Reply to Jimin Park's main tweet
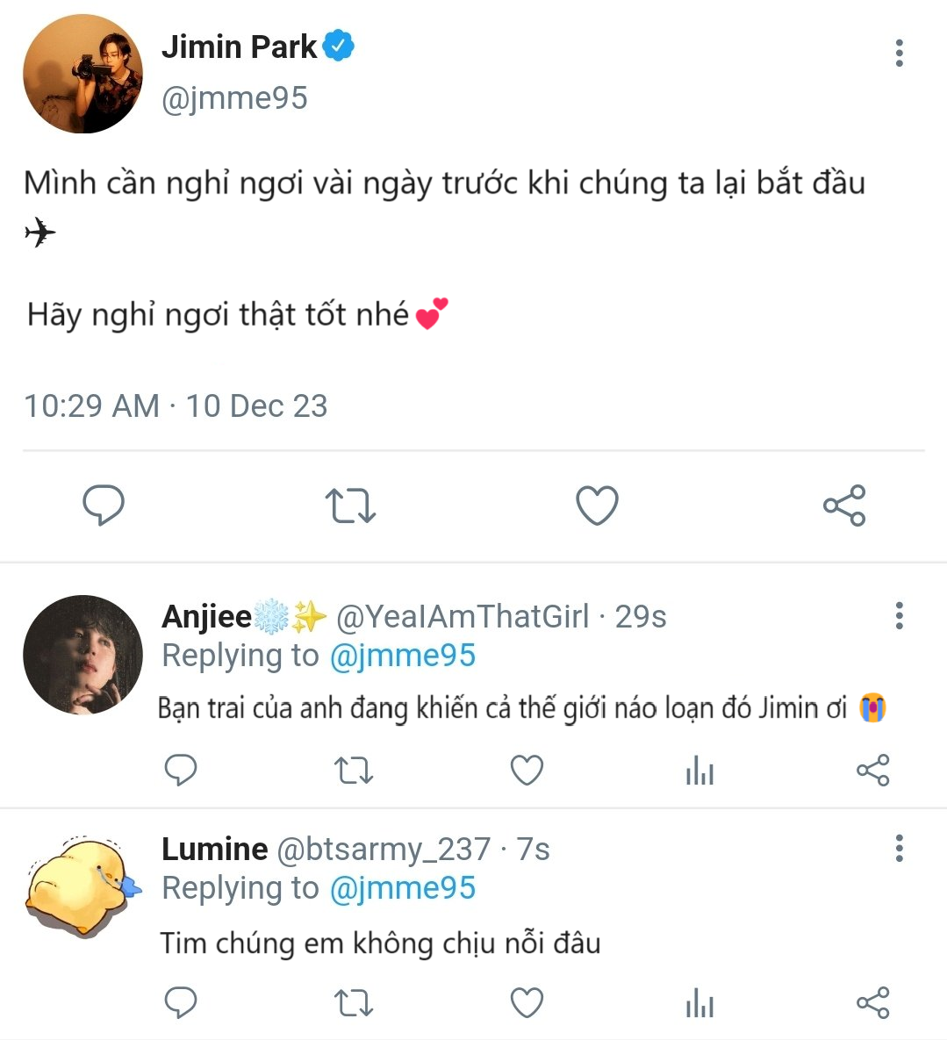The height and width of the screenshot is (1040, 947). point(104,506)
